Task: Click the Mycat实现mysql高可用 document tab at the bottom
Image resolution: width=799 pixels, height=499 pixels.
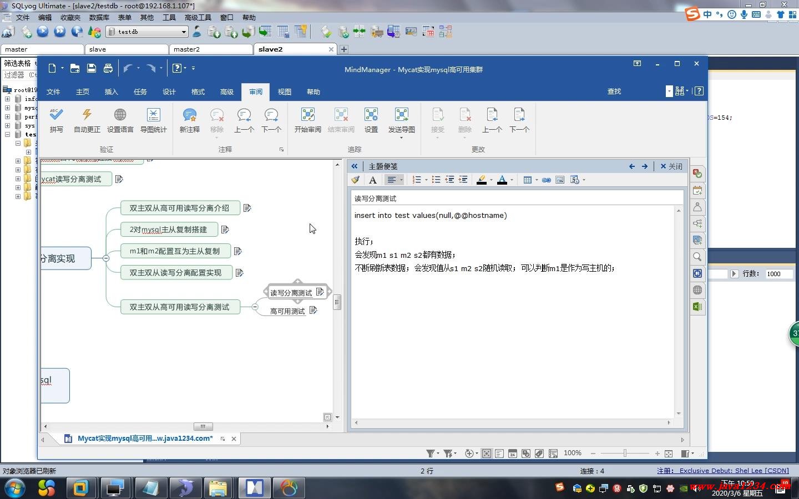Action: pyautogui.click(x=145, y=439)
